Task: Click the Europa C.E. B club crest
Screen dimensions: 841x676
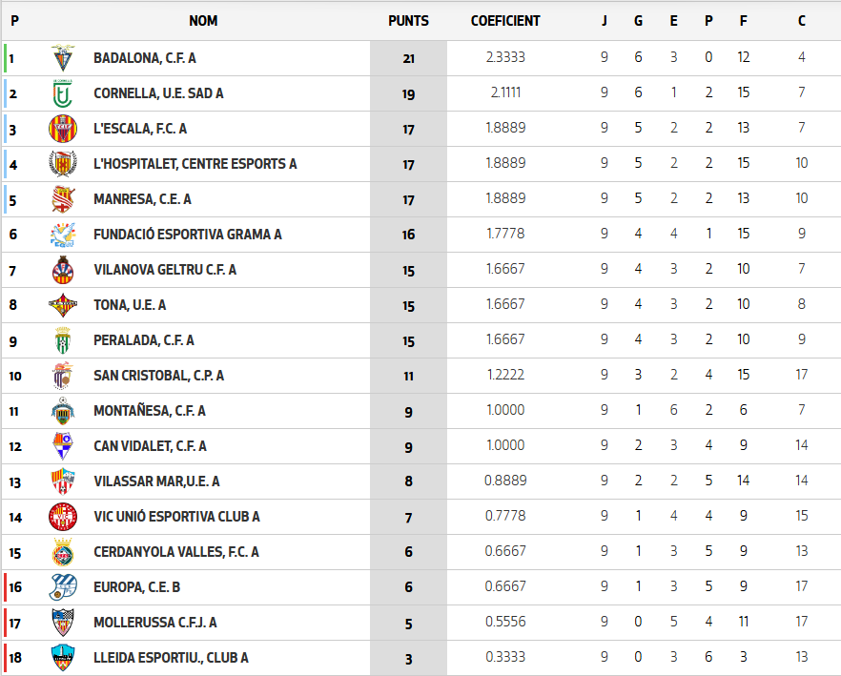Action: click(x=62, y=587)
